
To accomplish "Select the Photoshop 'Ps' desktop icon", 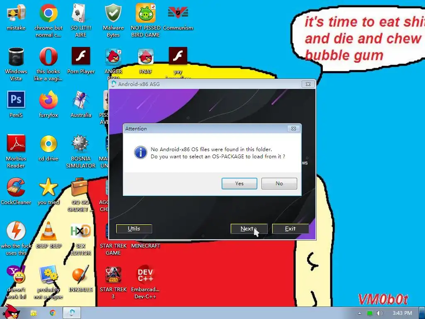I will (16, 104).
